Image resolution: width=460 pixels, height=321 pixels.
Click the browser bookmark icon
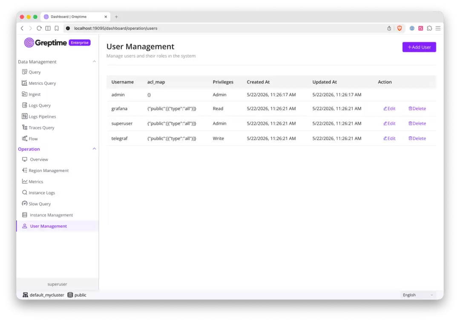pyautogui.click(x=57, y=28)
